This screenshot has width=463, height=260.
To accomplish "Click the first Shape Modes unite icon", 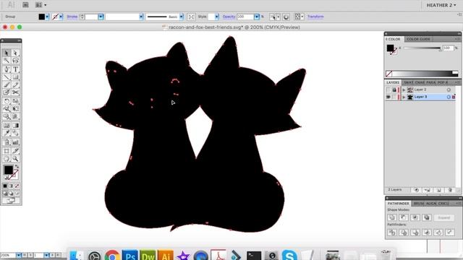I will [392, 217].
